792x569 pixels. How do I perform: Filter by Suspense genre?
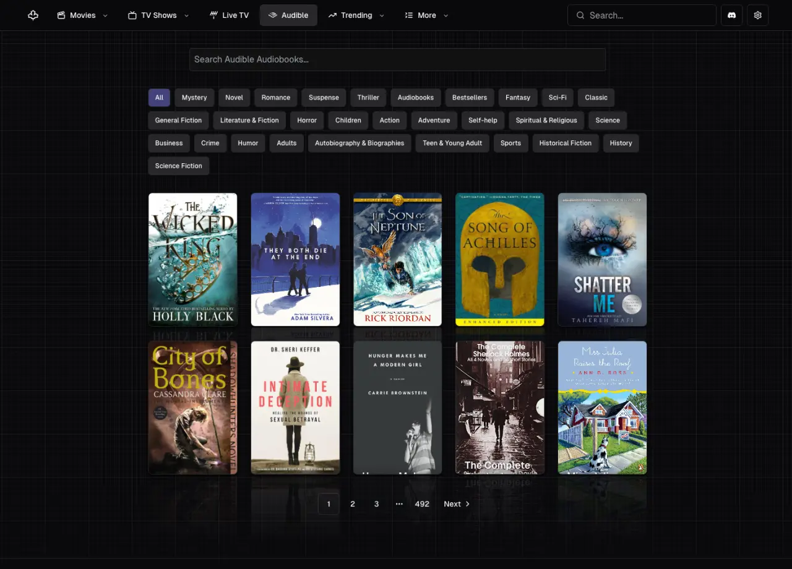[x=324, y=98]
